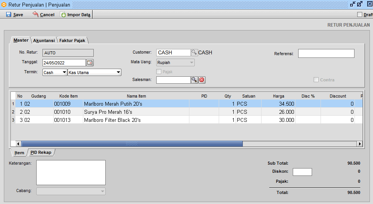
Task: Clear Salesman with the red delete icon
Action: (x=202, y=80)
